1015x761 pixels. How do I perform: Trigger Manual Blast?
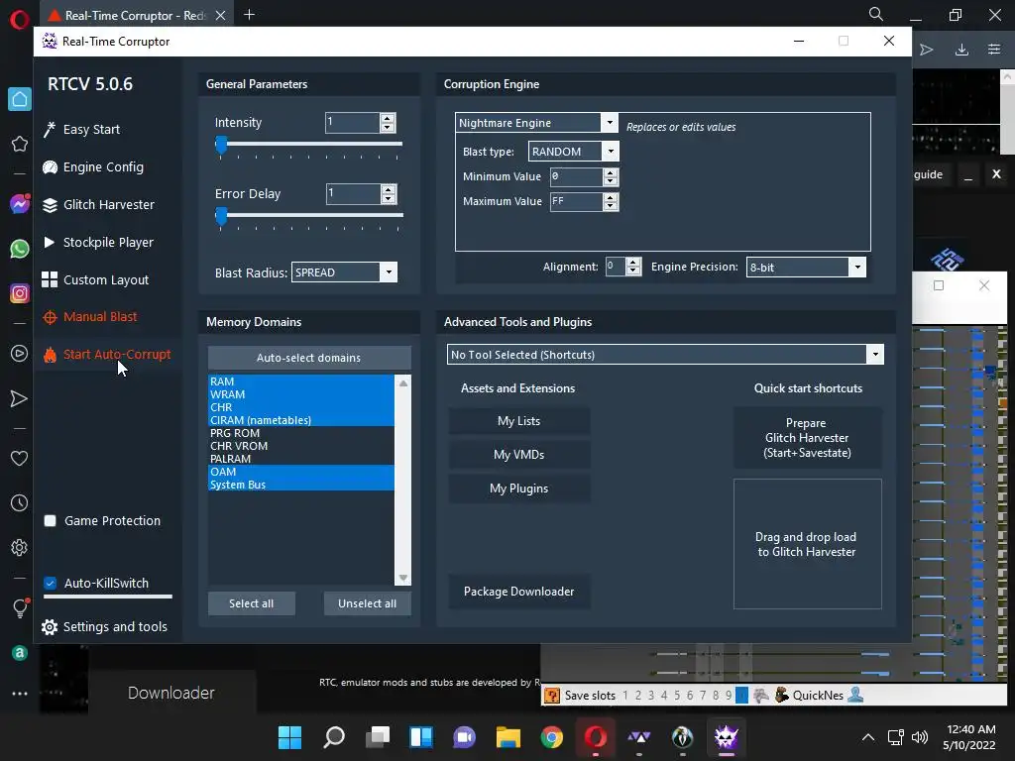pyautogui.click(x=100, y=316)
